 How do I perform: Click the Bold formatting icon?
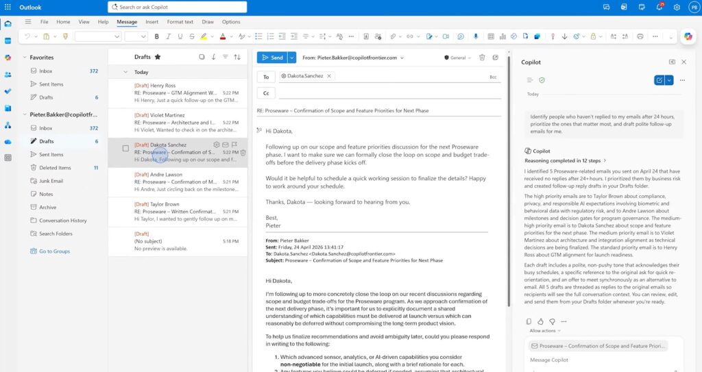157,36
